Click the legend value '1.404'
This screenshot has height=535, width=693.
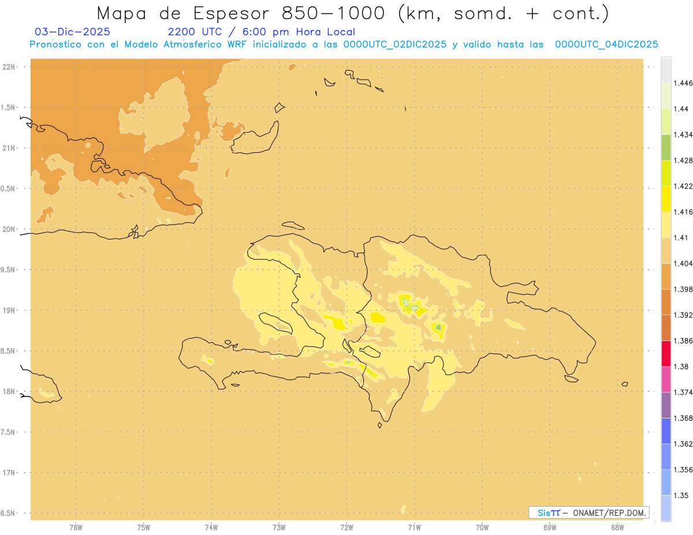[683, 263]
